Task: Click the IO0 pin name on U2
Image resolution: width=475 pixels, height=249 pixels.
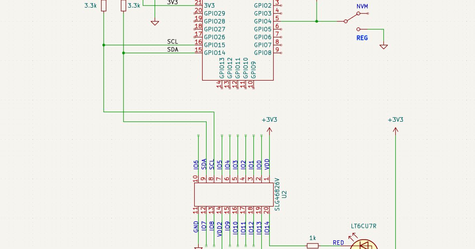Action: click(x=259, y=165)
